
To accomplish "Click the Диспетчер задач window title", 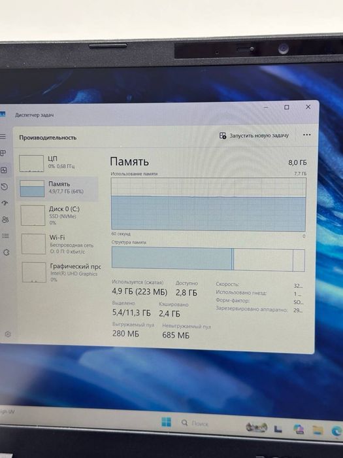I will pyautogui.click(x=35, y=115).
